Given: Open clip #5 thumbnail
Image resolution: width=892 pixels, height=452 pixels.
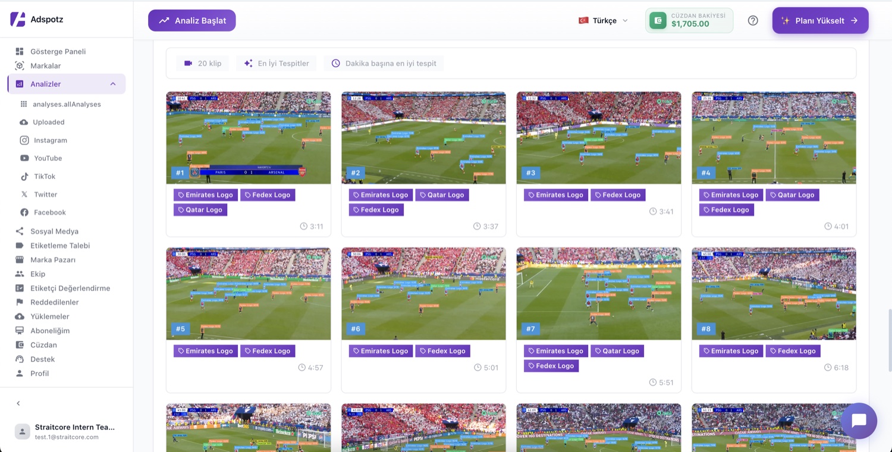Looking at the screenshot, I should pyautogui.click(x=249, y=294).
